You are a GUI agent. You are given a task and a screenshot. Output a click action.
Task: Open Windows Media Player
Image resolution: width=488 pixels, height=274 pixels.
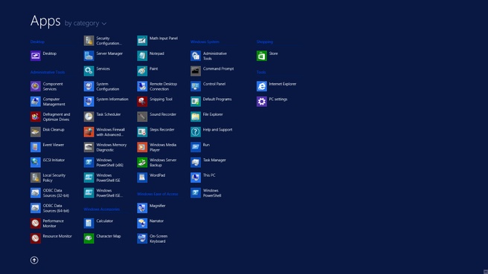(x=157, y=147)
